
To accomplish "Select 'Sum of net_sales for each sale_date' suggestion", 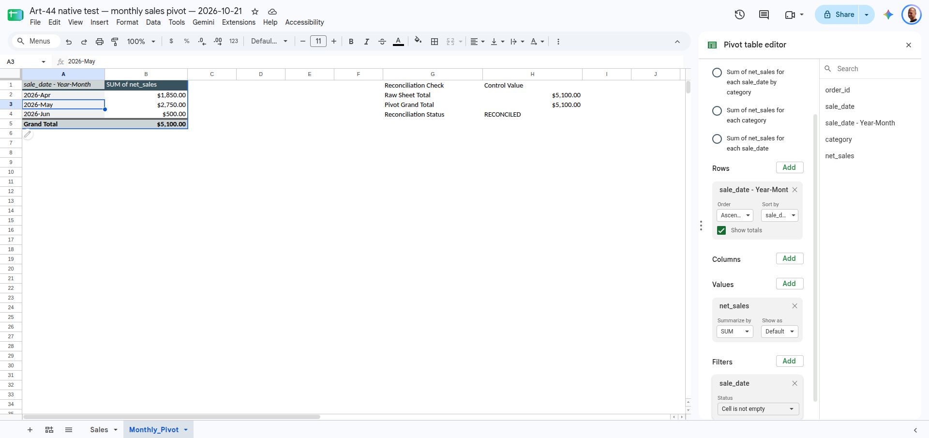I will coord(717,139).
